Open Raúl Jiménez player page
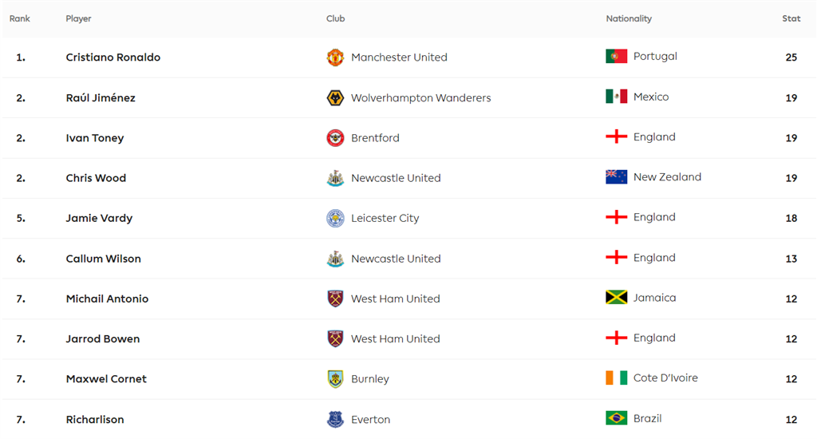 (x=101, y=98)
